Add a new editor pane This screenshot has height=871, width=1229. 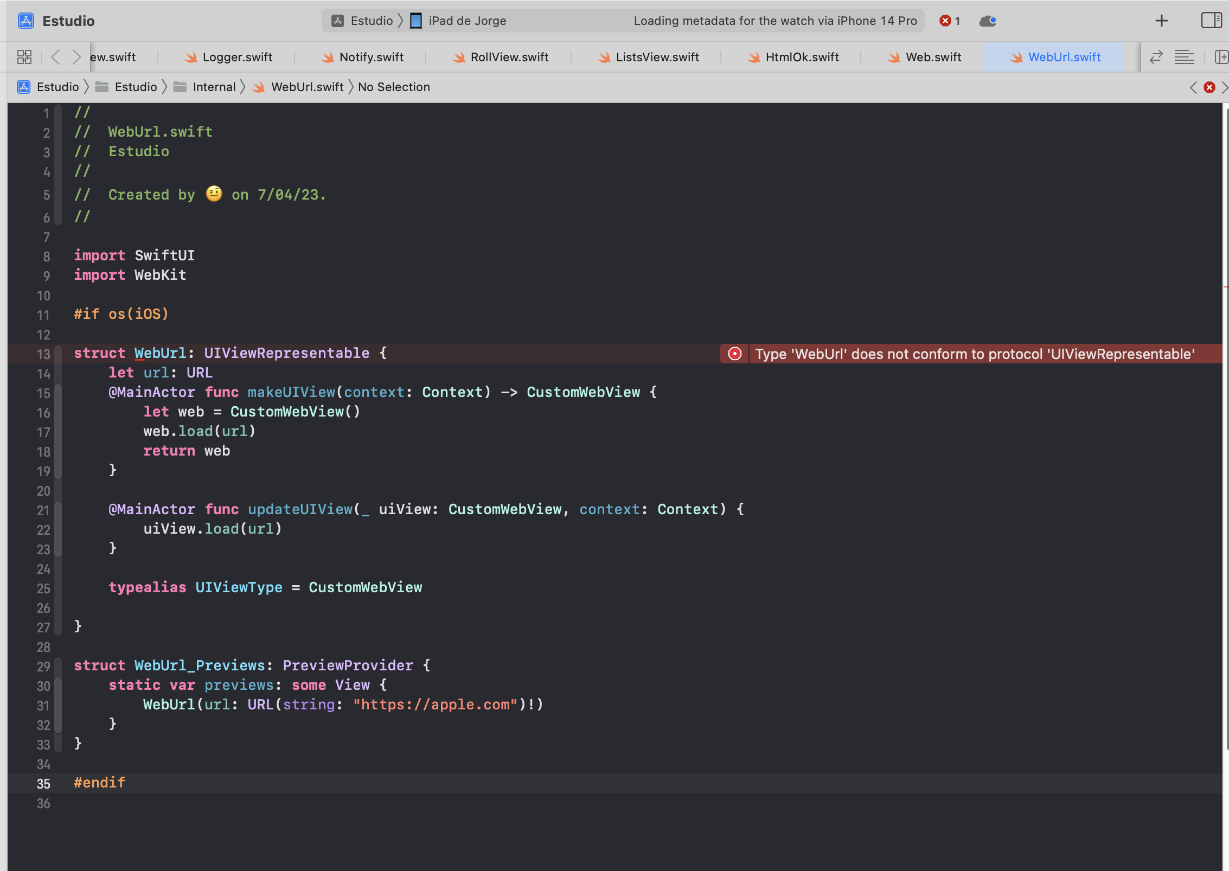[x=1221, y=57]
